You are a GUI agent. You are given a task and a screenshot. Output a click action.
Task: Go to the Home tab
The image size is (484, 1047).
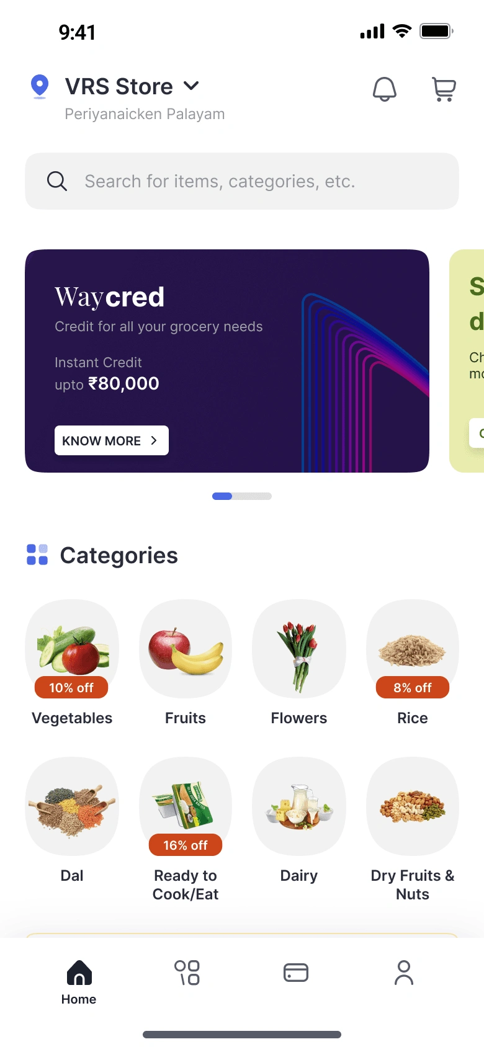[79, 981]
